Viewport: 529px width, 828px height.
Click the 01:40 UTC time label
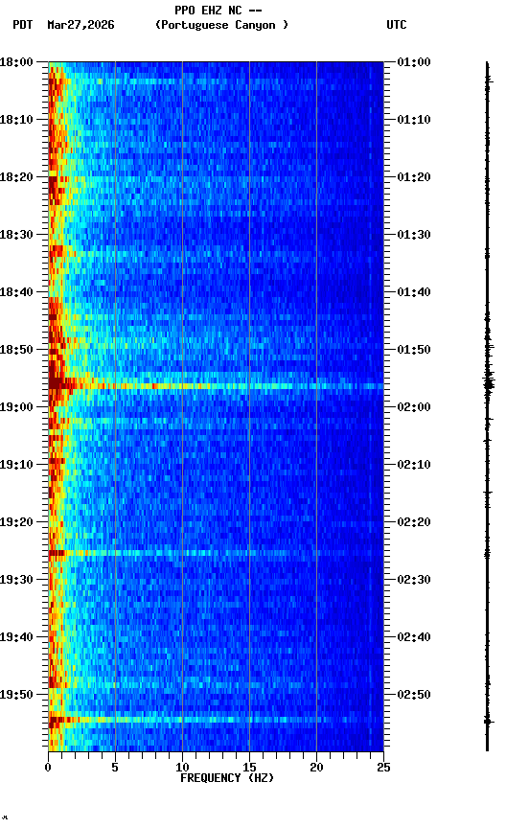(414, 292)
